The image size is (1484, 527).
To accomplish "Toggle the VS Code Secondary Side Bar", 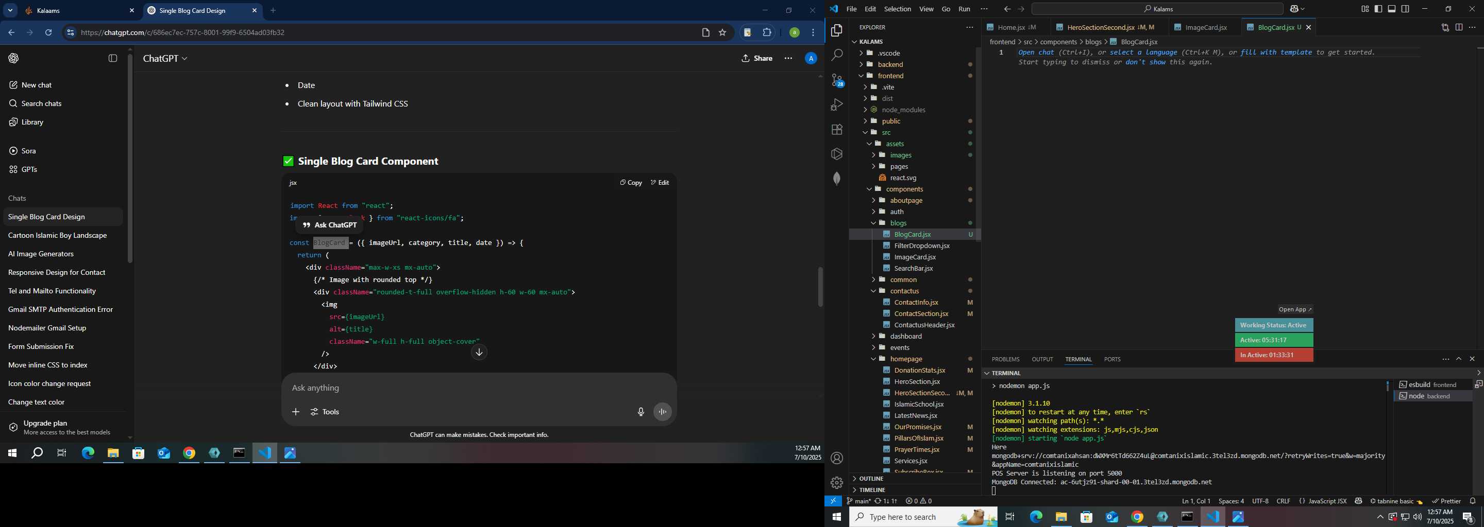I will click(1405, 9).
